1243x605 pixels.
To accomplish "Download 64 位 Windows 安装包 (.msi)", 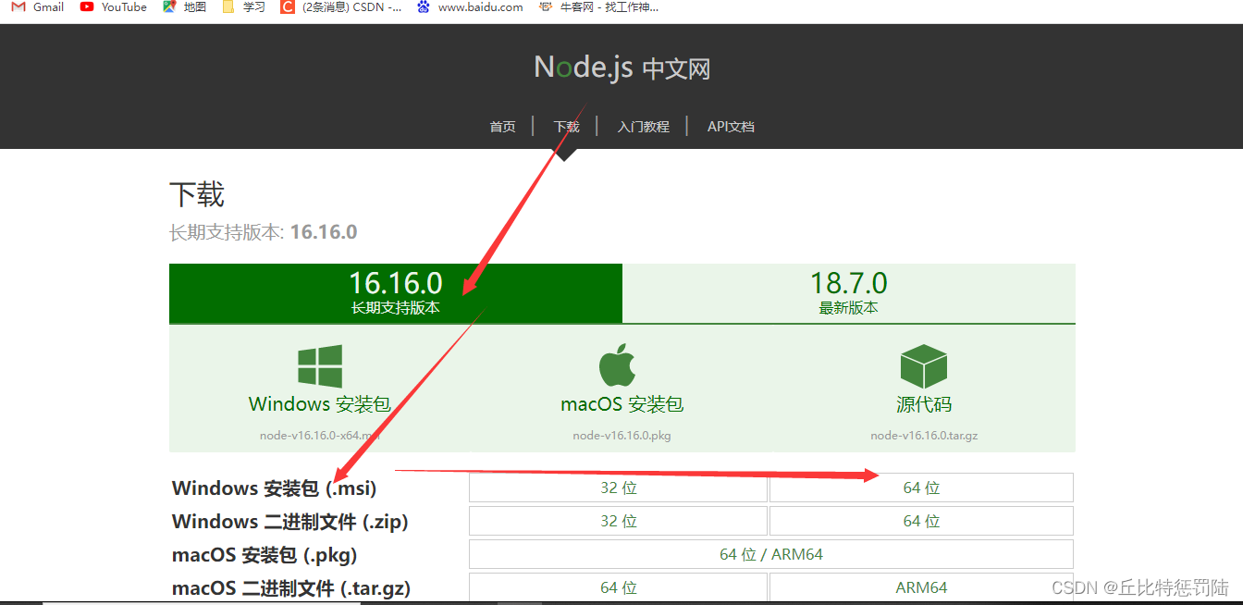I will [921, 488].
